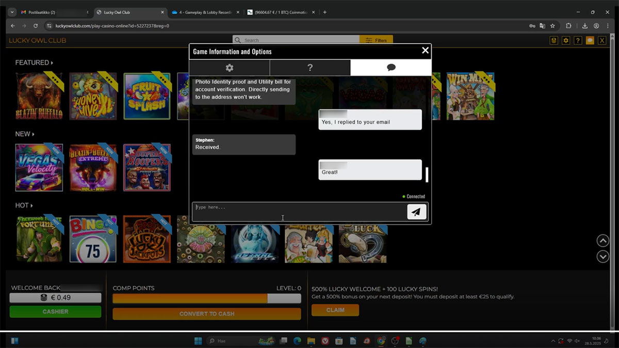The height and width of the screenshot is (348, 619).
Task: Open the tab search dropdown arrow
Action: (x=11, y=12)
